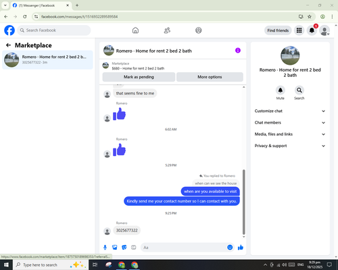This screenshot has width=338, height=270.
Task: Click the install/cast icon in address bar
Action: click(301, 17)
